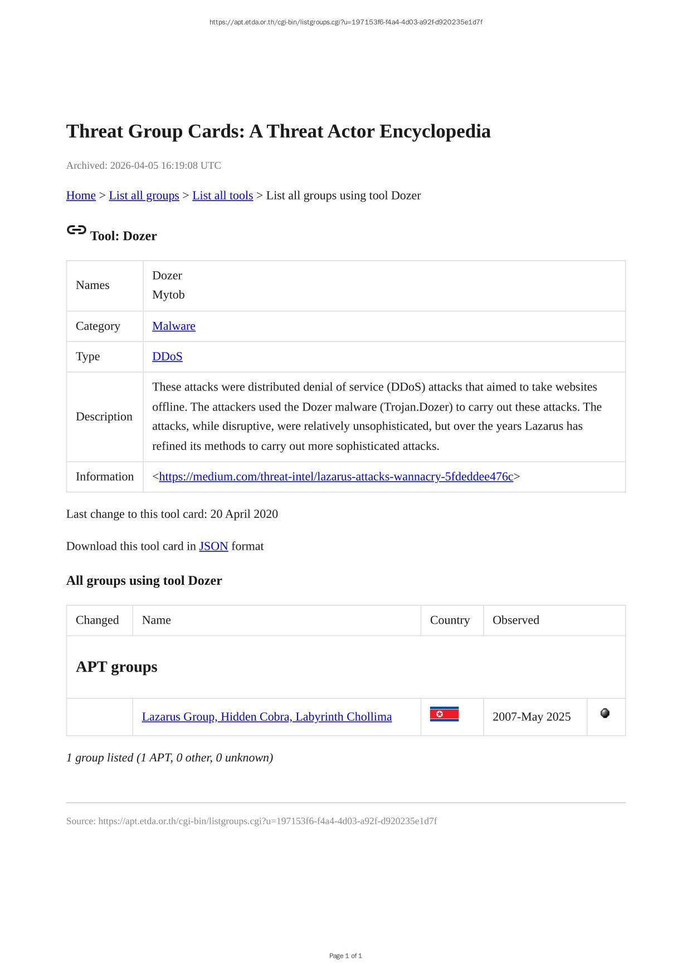
Task: Click the Name column header
Action: pos(156,620)
